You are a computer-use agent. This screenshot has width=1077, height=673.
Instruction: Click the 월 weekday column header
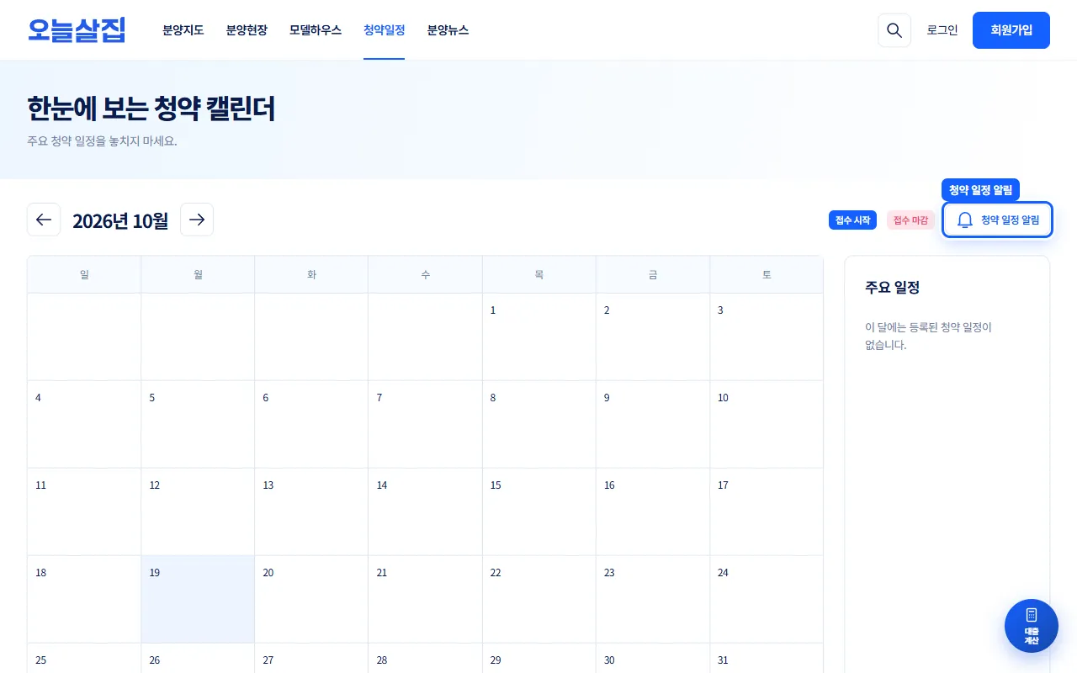198,274
